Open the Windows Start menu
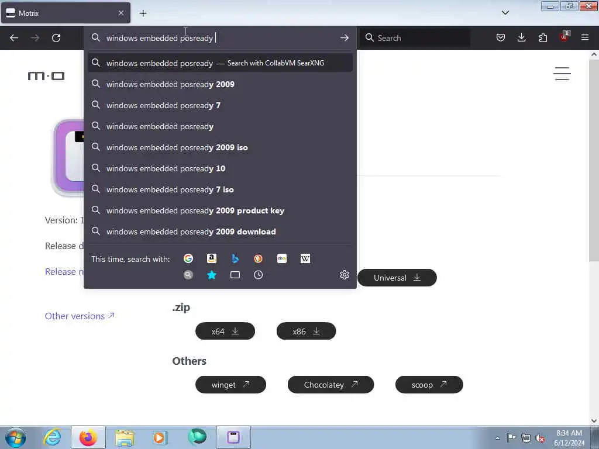 pyautogui.click(x=16, y=437)
